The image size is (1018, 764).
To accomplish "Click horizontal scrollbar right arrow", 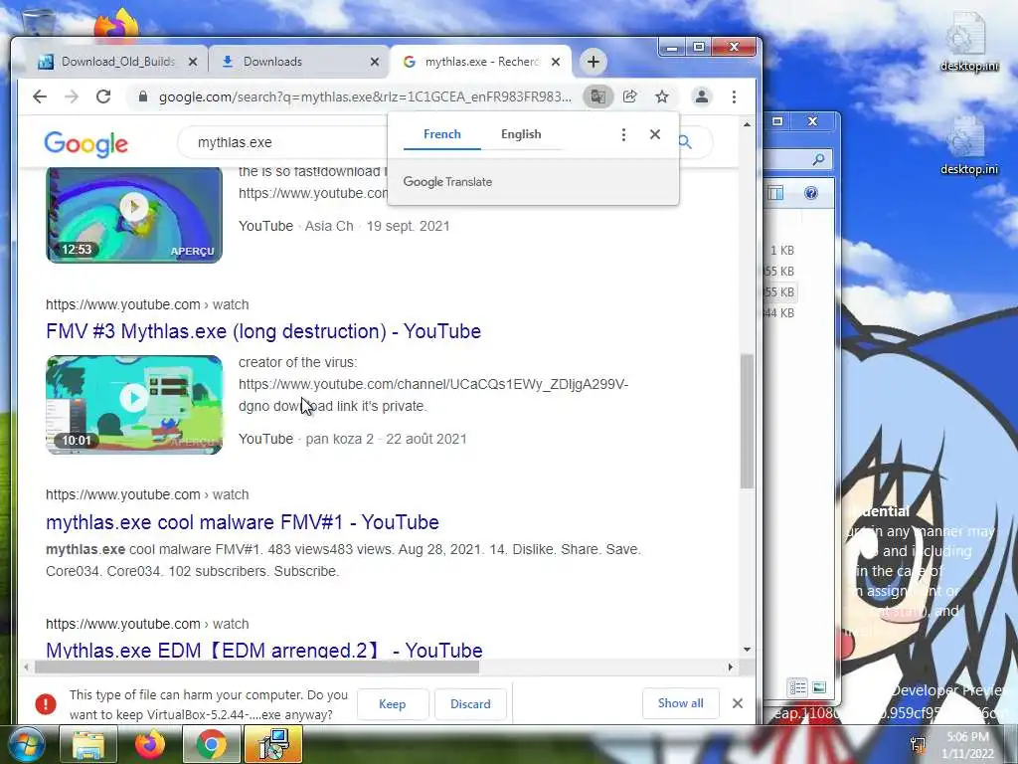I will point(731,667).
